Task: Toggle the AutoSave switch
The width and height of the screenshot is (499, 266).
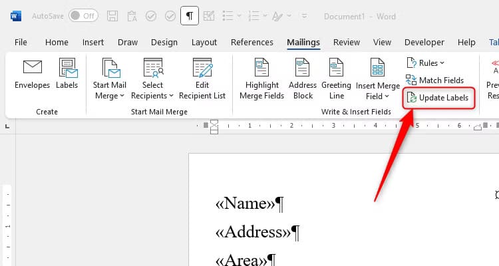Action: coord(83,16)
